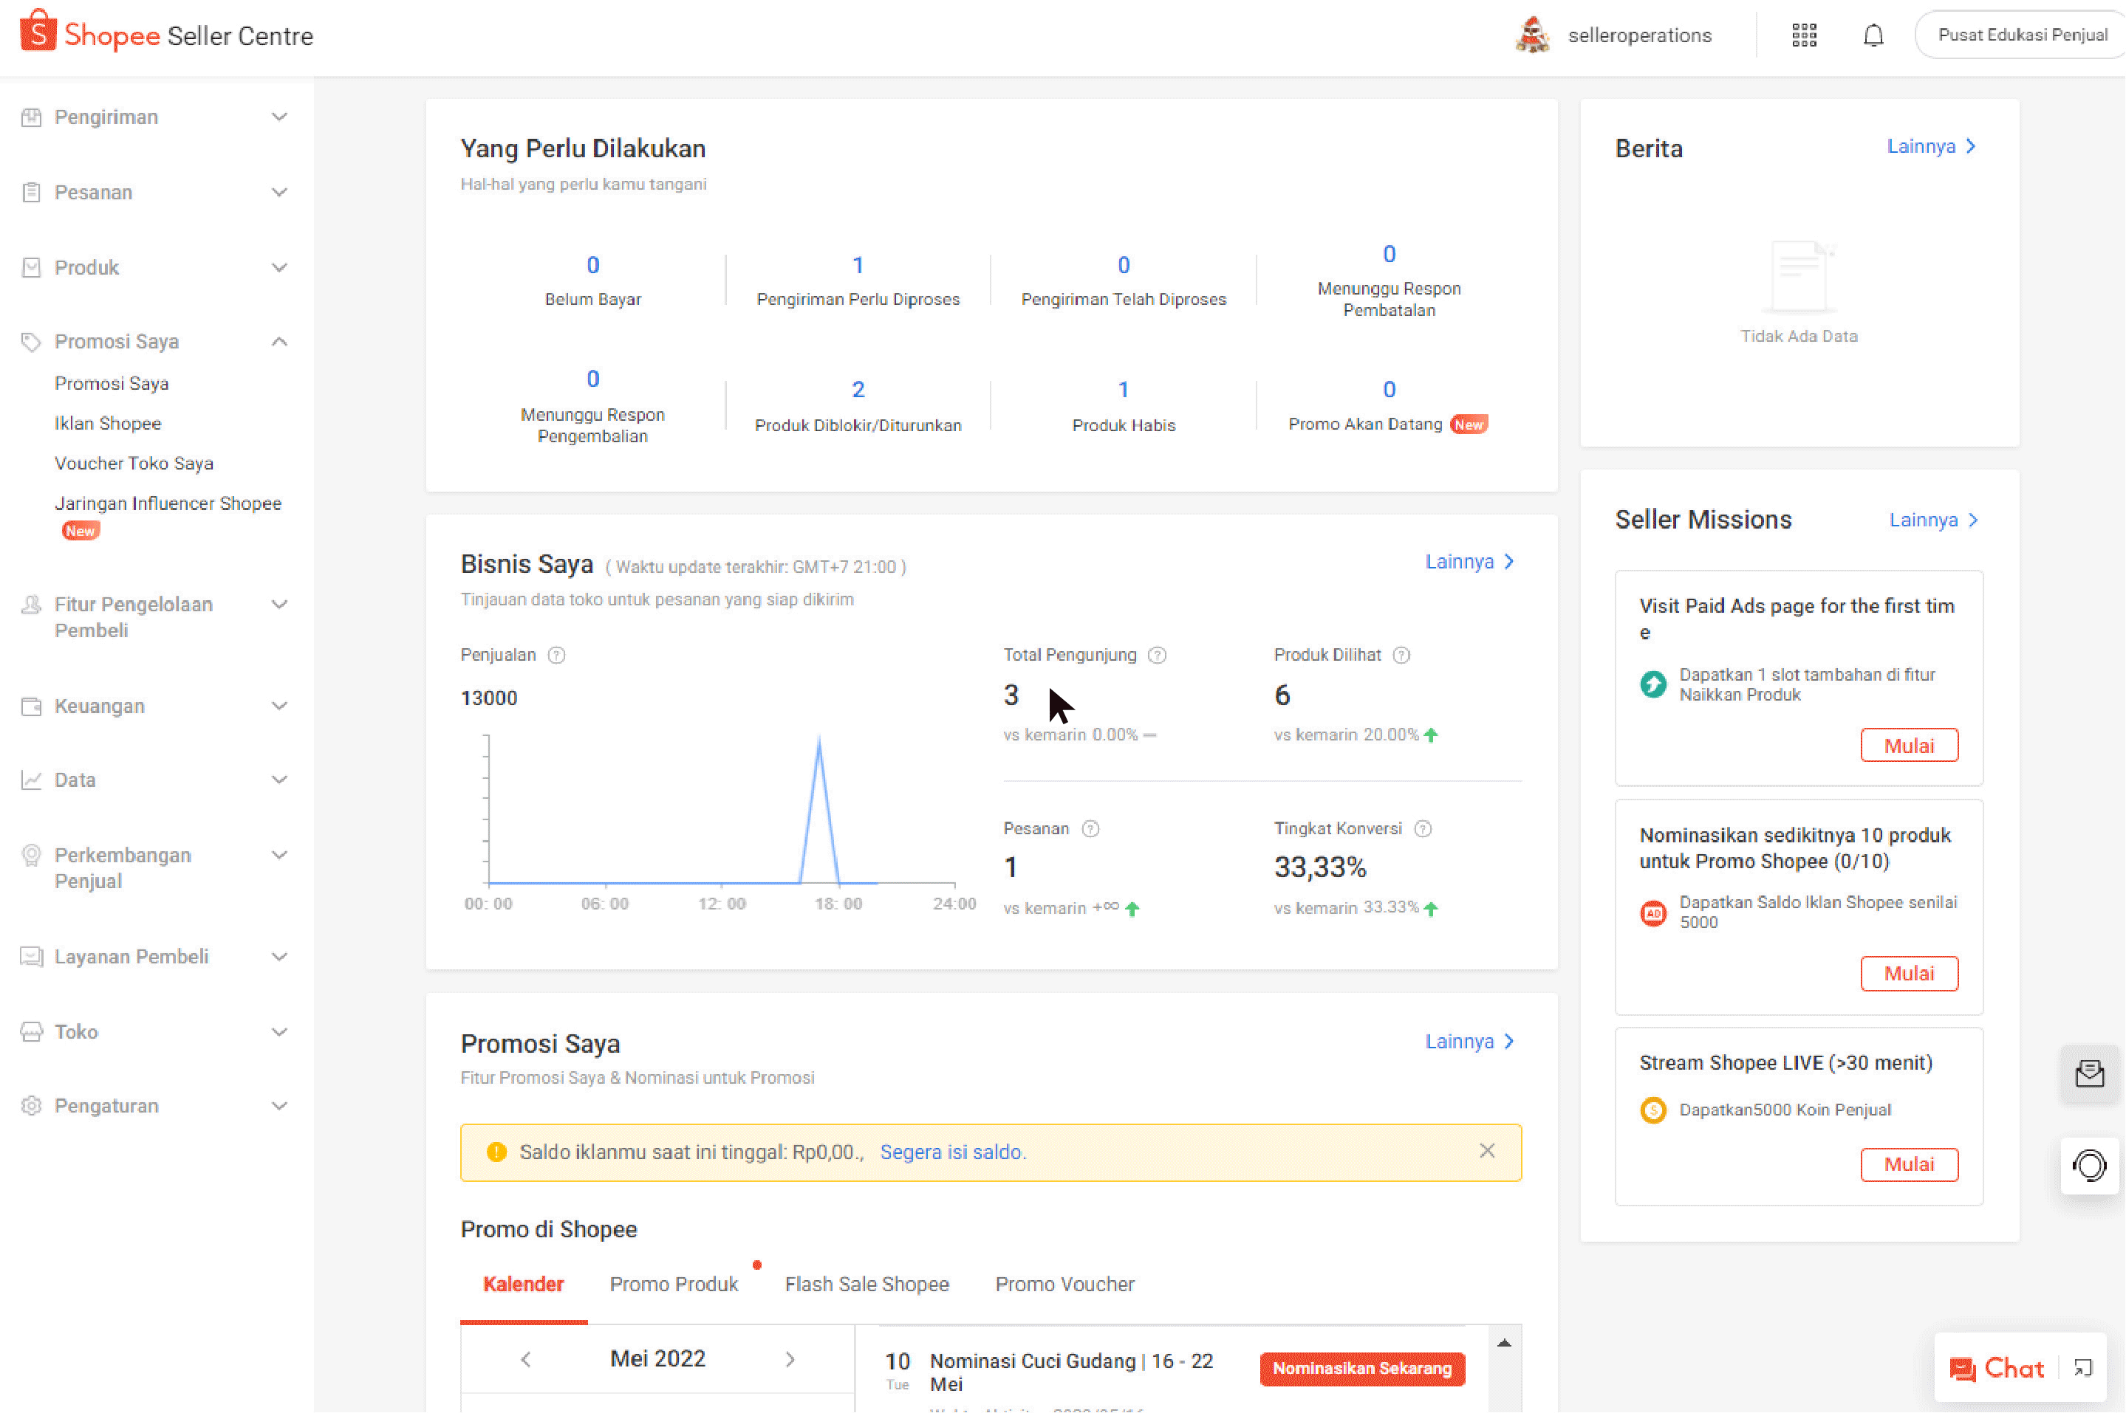The height and width of the screenshot is (1413, 2126).
Task: Open the notifications bell icon
Action: pyautogui.click(x=1873, y=35)
